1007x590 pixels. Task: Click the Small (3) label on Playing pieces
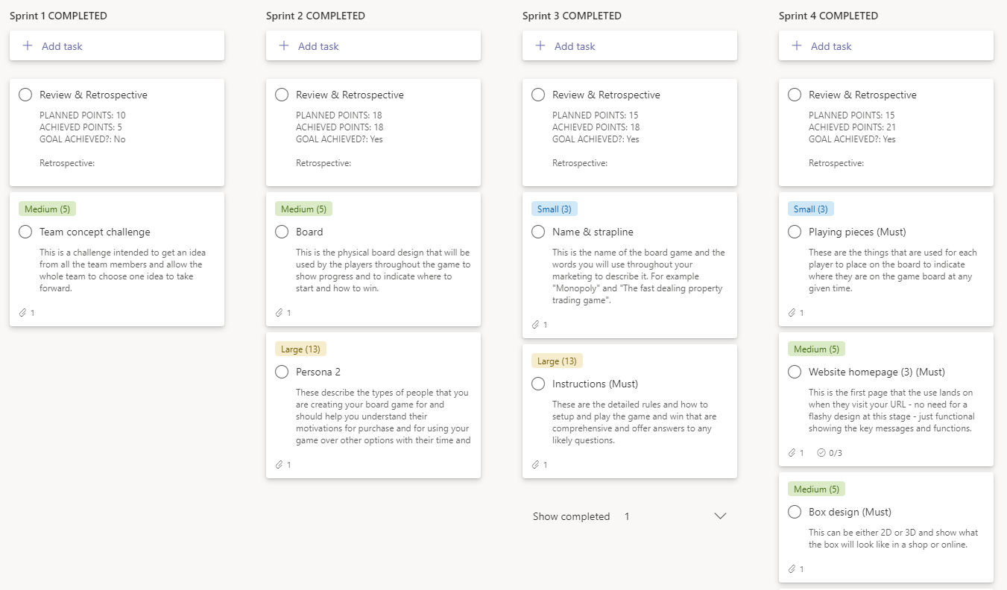810,209
